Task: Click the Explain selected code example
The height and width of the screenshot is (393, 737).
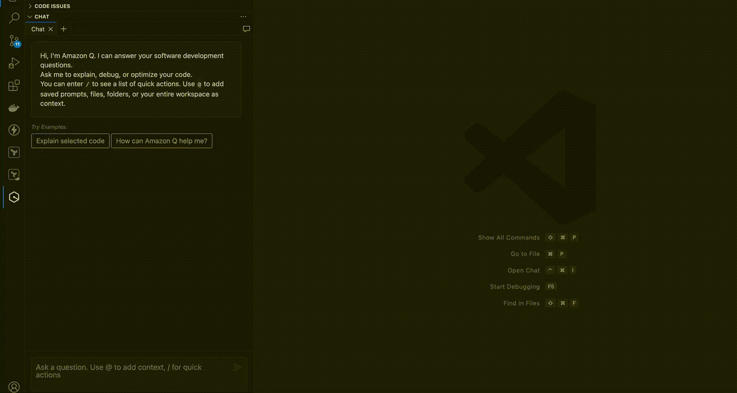Action: coord(70,141)
